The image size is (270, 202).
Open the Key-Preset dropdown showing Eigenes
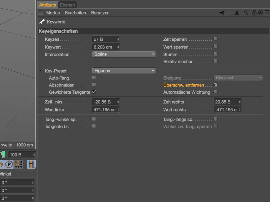tap(123, 70)
